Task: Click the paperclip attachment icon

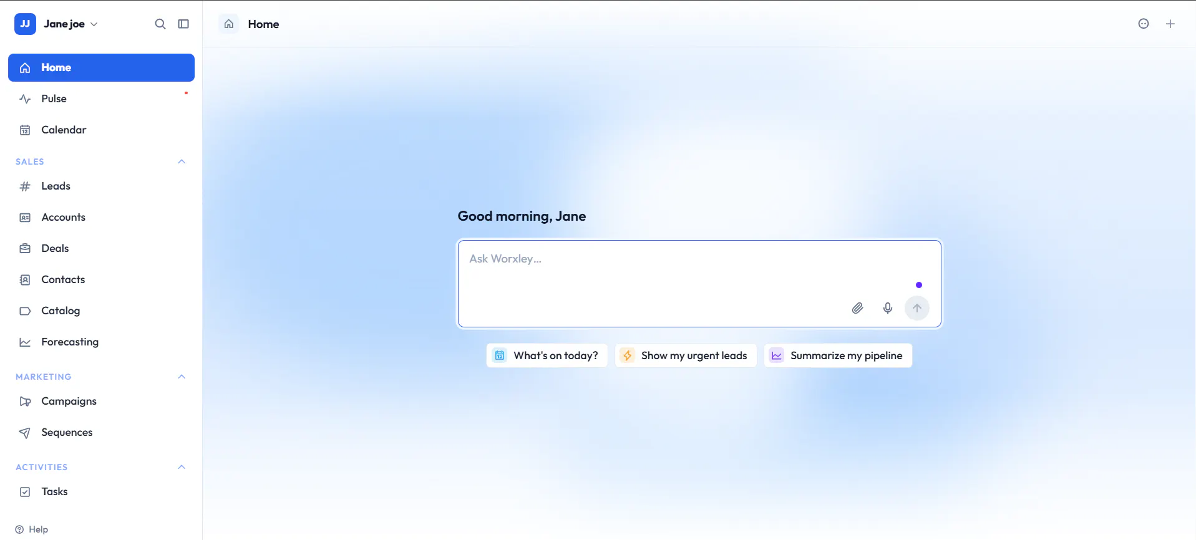Action: [858, 308]
